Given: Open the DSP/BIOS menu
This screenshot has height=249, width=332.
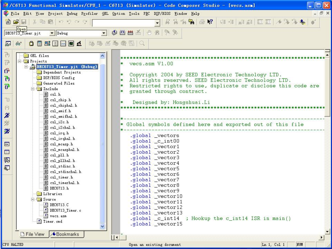Looking at the screenshot, I should point(162,14).
